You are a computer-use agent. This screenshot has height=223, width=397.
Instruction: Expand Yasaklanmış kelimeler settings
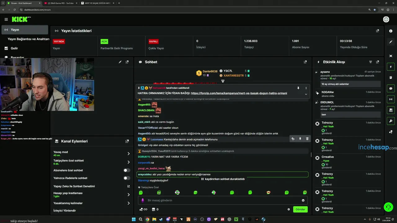(x=128, y=203)
